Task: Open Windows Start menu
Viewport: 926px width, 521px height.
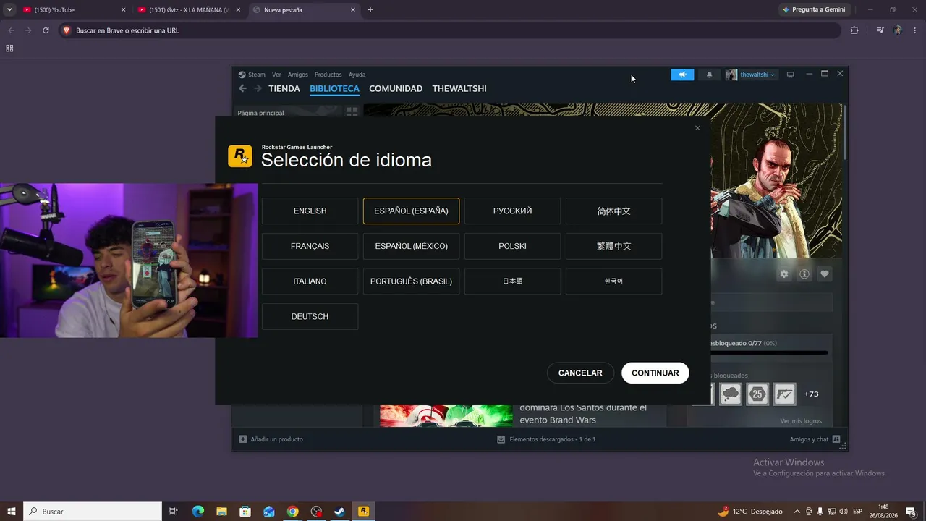Action: click(12, 512)
